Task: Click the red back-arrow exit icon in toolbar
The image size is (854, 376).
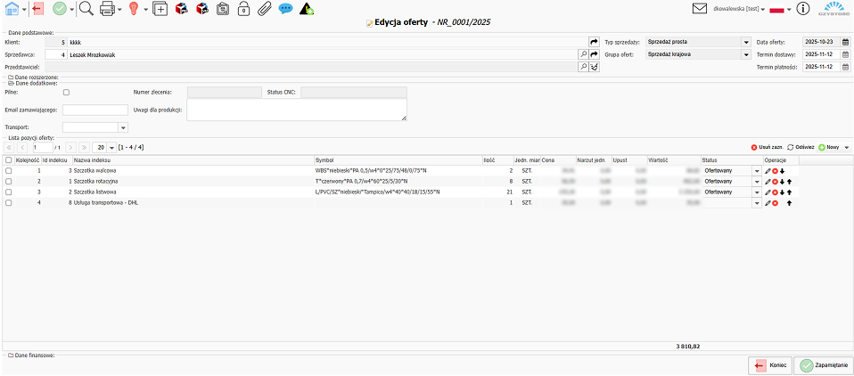Action: click(37, 8)
